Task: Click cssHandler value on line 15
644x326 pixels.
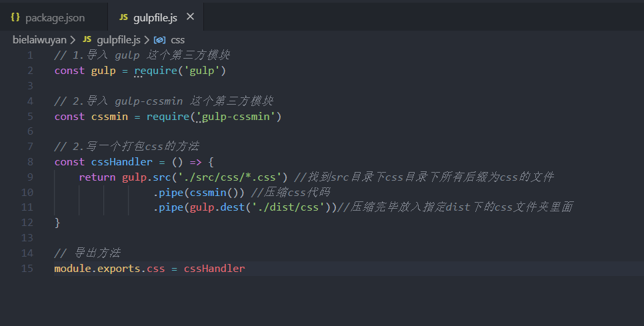Action: [x=214, y=269]
